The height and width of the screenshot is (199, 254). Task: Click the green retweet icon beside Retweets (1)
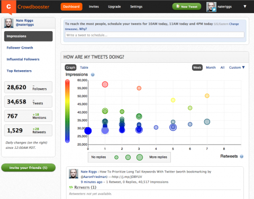[71, 187]
